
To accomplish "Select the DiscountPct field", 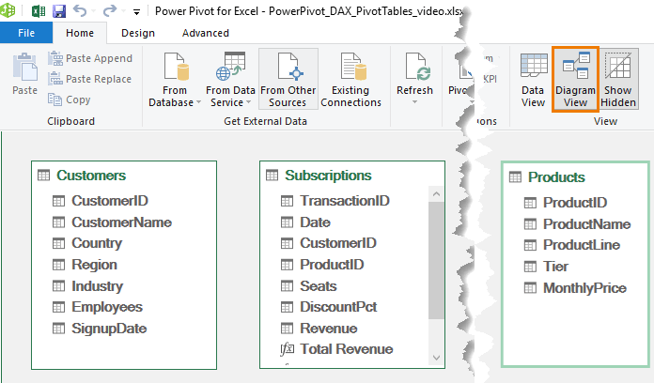I will point(338,307).
